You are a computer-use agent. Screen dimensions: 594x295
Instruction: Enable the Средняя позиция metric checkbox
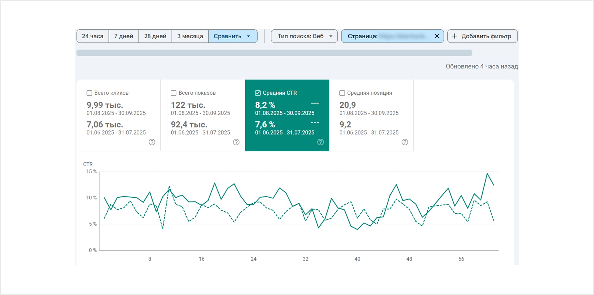coord(342,93)
